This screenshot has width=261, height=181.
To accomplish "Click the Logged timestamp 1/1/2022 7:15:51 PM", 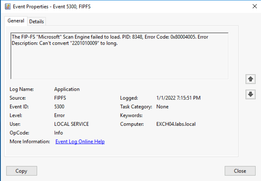I will point(178,98).
